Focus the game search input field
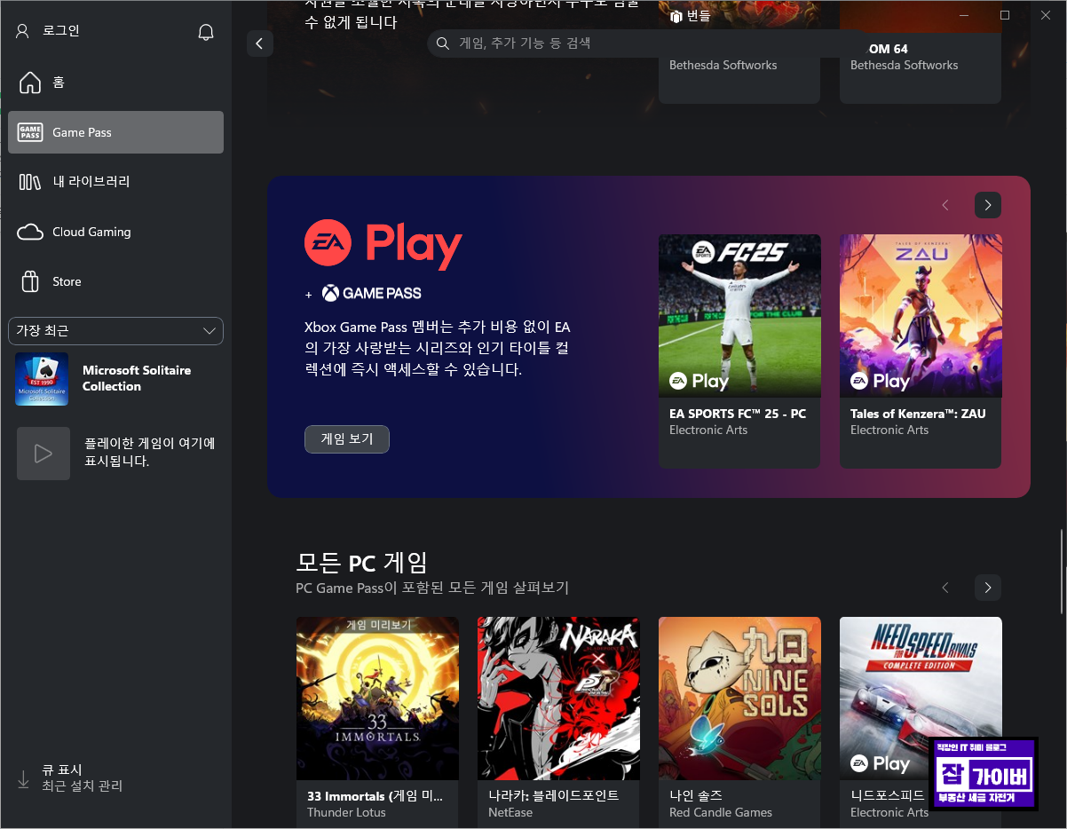The height and width of the screenshot is (829, 1067). point(648,43)
